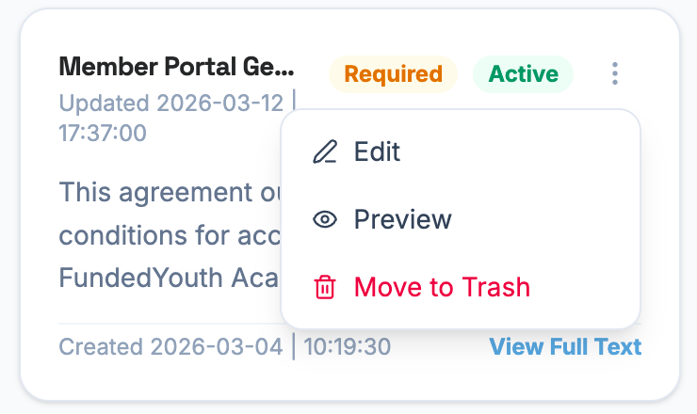Click the green Active status badge
This screenshot has height=414, width=697.
pyautogui.click(x=523, y=73)
